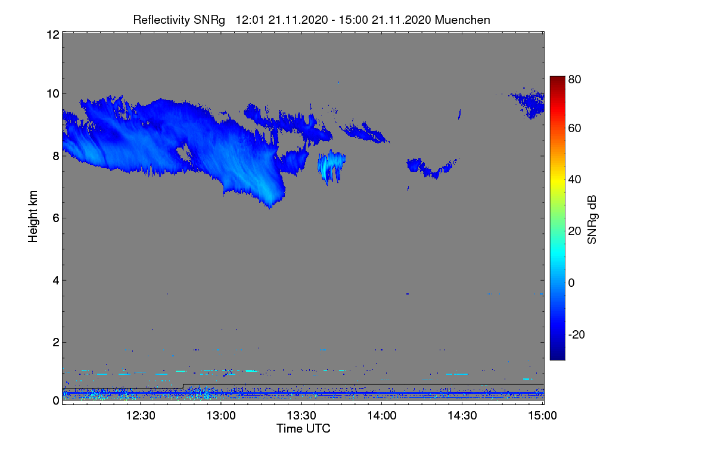Click the 60 colorbar tick label

point(575,129)
